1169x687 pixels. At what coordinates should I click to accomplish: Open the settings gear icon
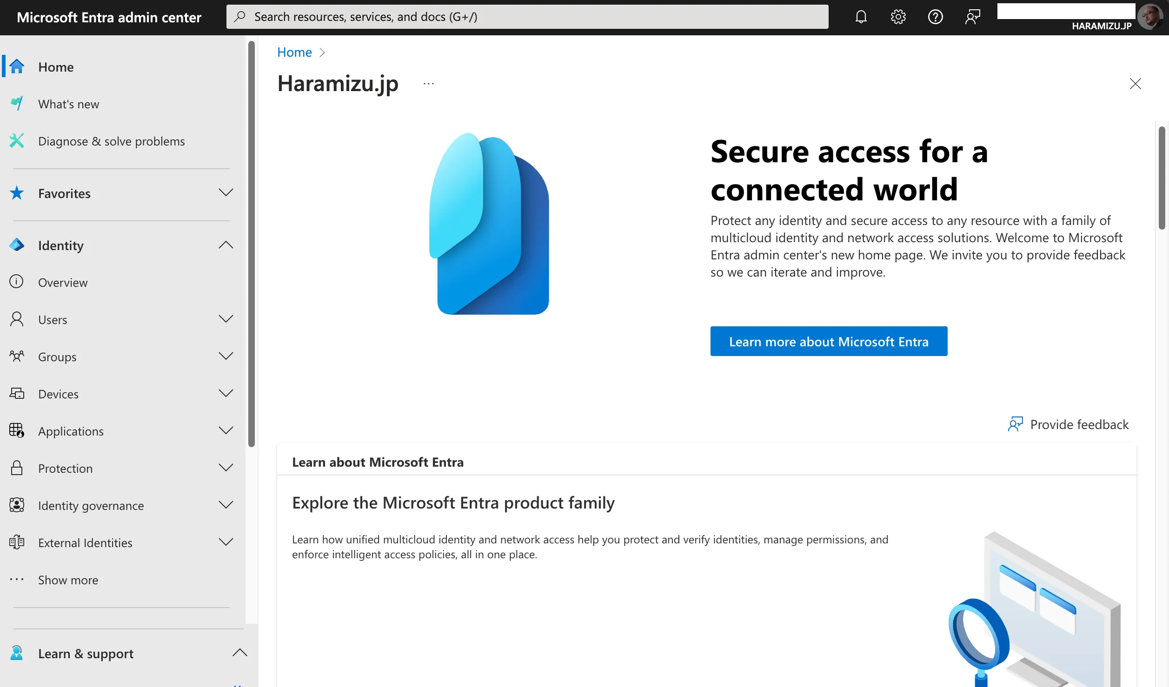898,17
